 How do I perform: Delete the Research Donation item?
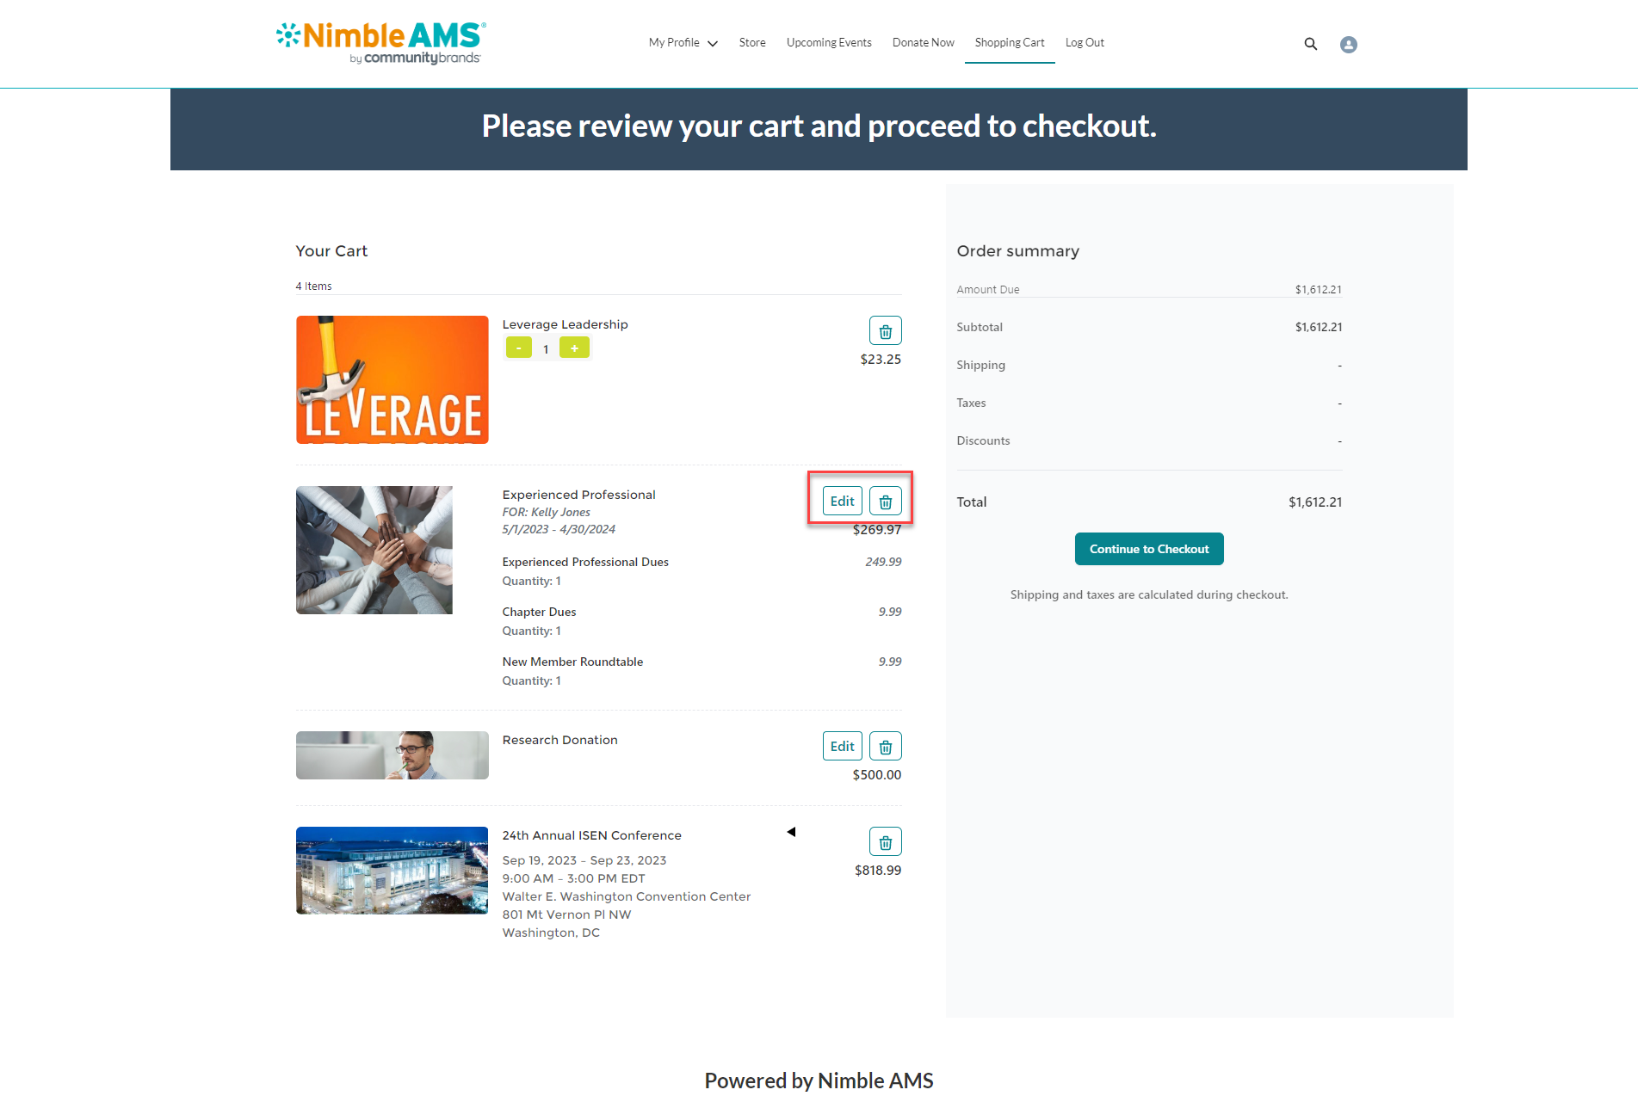coord(885,747)
